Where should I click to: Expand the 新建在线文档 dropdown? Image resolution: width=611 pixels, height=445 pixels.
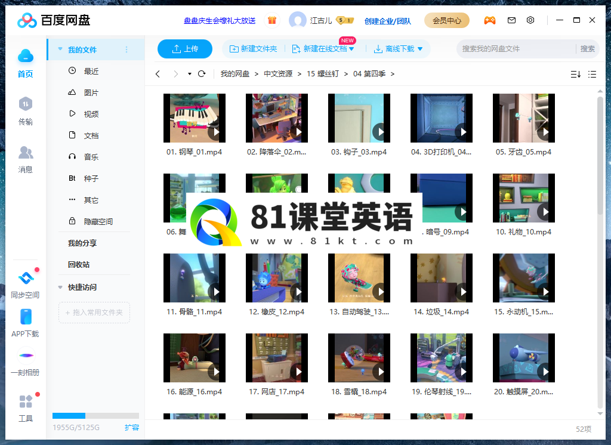coord(351,49)
